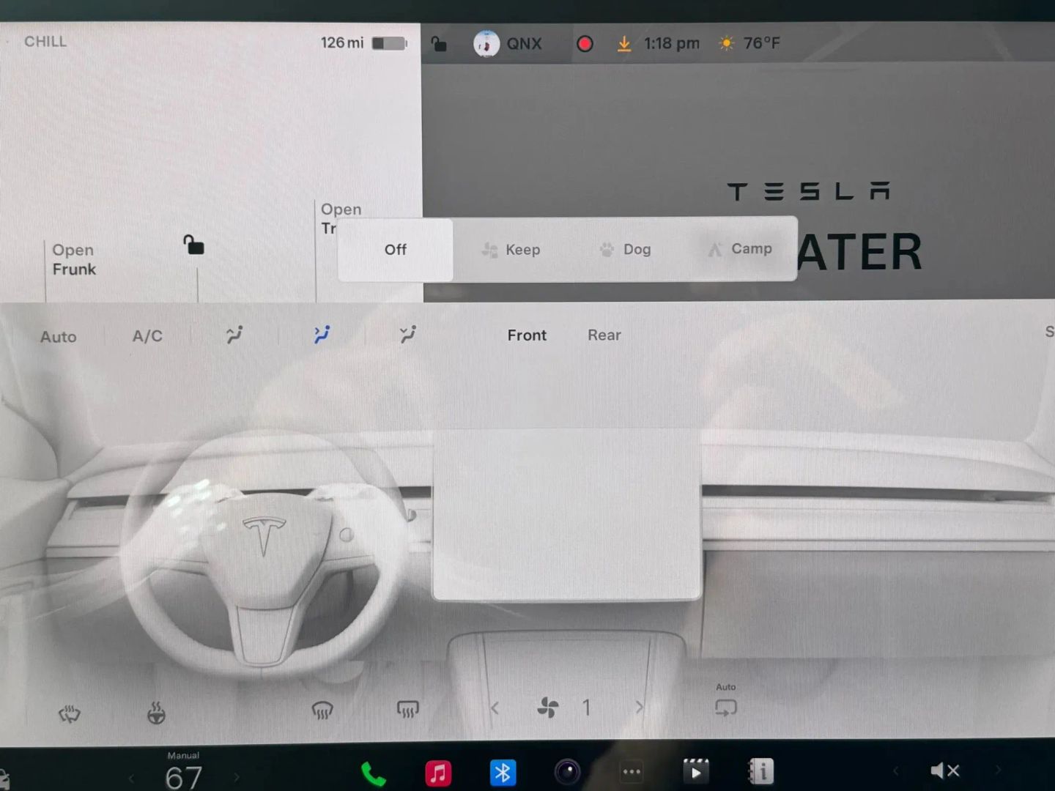Open the phone app in bottom bar
Viewport: 1055px width, 791px height.
click(x=374, y=773)
